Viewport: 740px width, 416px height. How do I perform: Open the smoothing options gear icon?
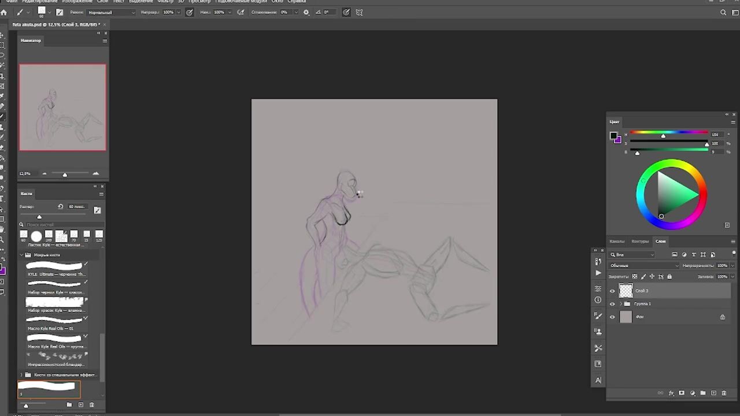(x=306, y=12)
